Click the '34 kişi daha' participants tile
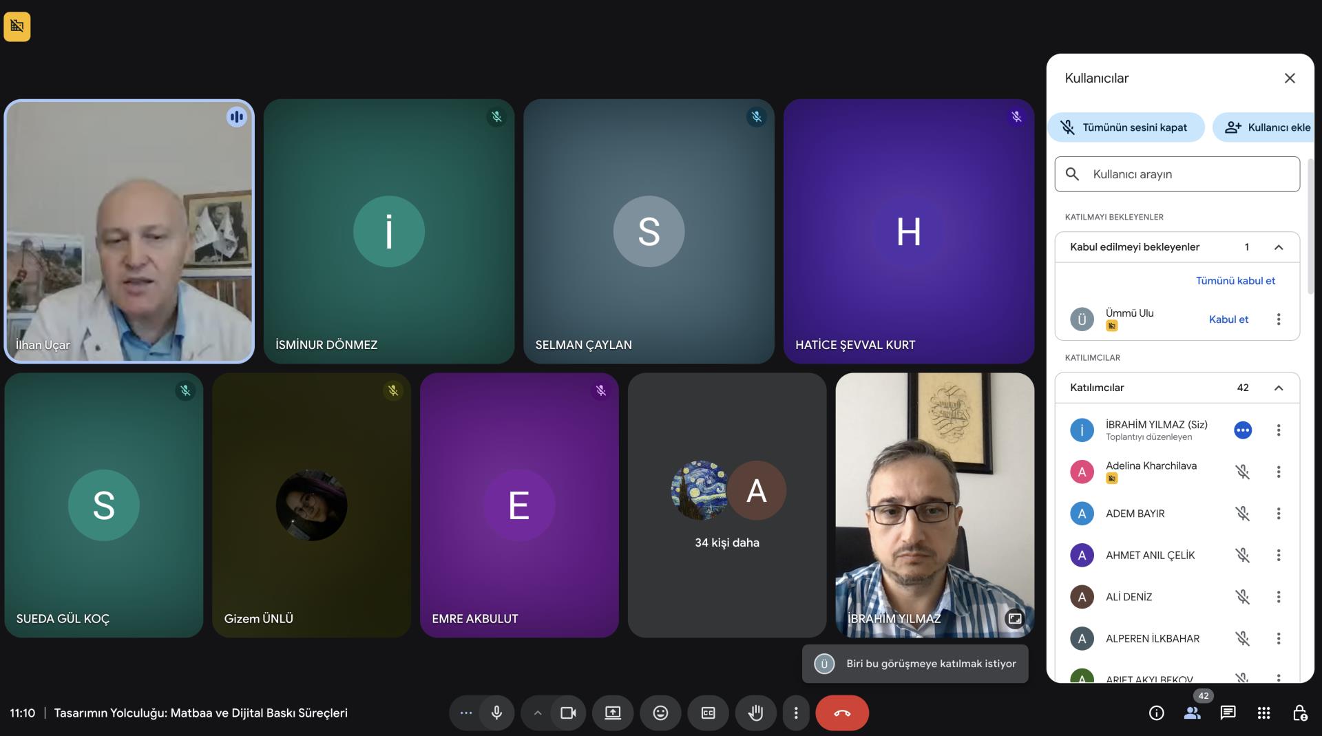The height and width of the screenshot is (736, 1322). (x=726, y=505)
